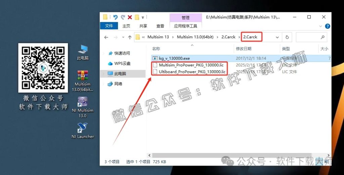Select 快速访问 in navigation pane
344x175 pixels.
click(122, 53)
